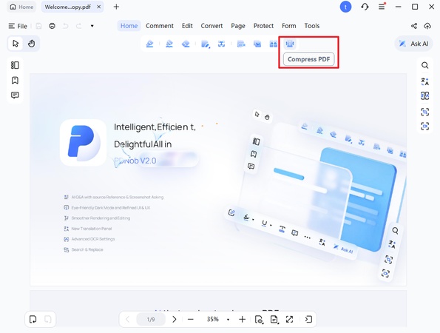Open the hamburger menu with red dot
The height and width of the screenshot is (333, 440).
click(x=382, y=7)
